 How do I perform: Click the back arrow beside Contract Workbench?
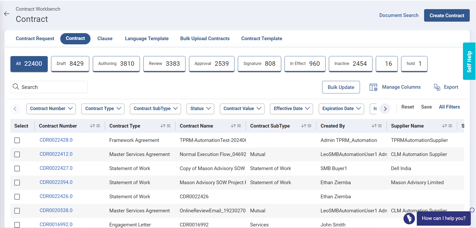coord(7,14)
